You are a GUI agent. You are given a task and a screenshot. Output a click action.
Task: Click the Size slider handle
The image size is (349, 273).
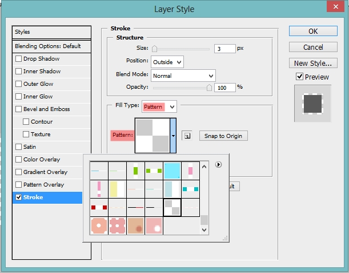tap(154, 49)
